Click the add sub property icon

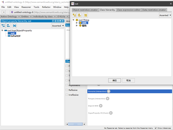pyautogui.click(x=3, y=26)
